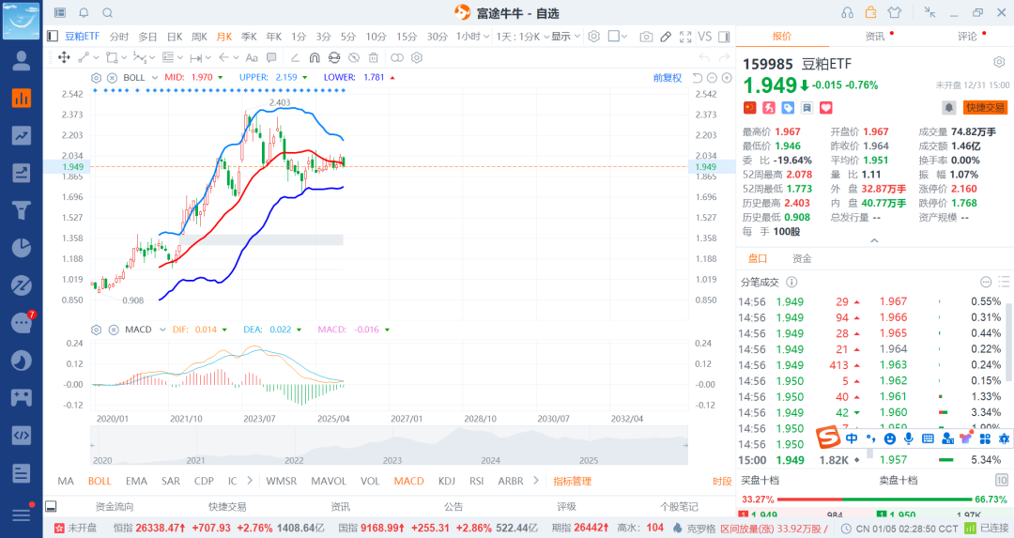Open the chat messages sidebar icon with badge
Image resolution: width=1014 pixels, height=538 pixels.
click(23, 321)
